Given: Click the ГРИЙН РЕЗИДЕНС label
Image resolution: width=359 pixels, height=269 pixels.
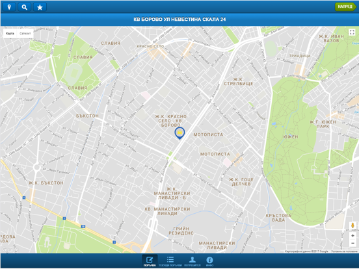Looking at the screenshot, I should tap(181, 231).
